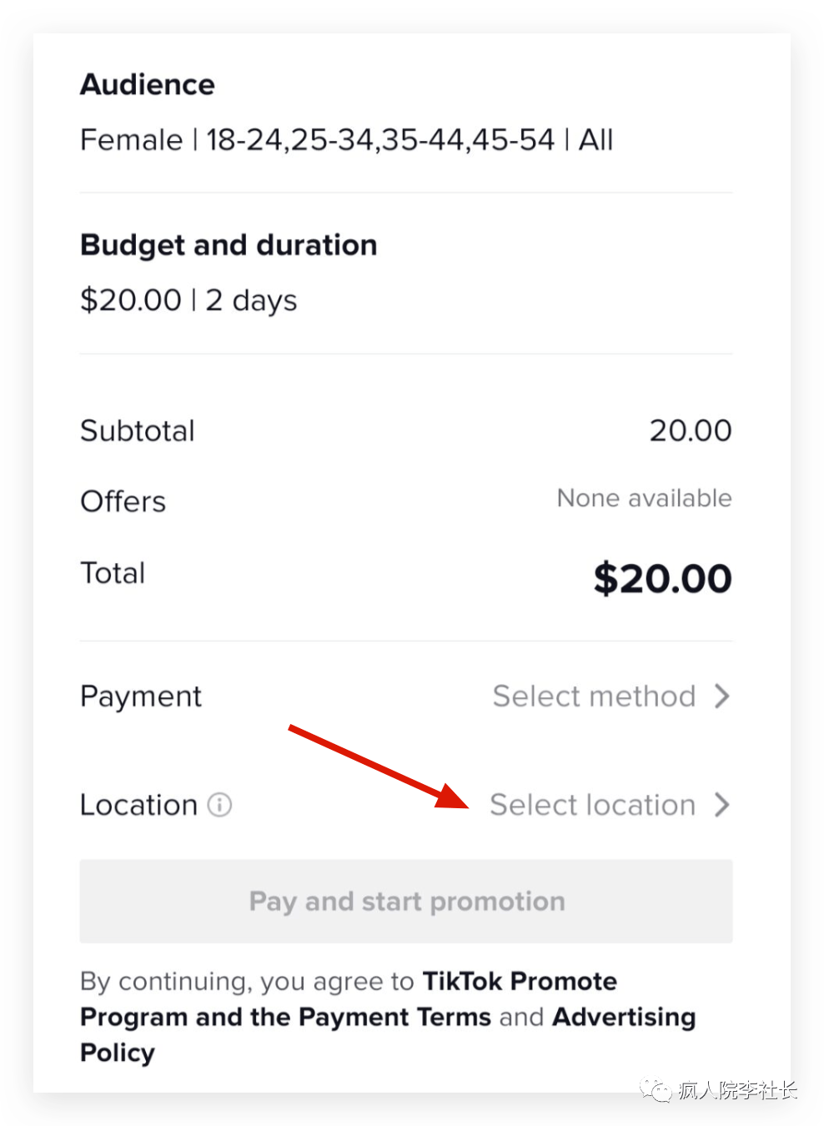The width and height of the screenshot is (824, 1126).
Task: Open the Advertising Policy link
Action: pyautogui.click(x=623, y=1018)
